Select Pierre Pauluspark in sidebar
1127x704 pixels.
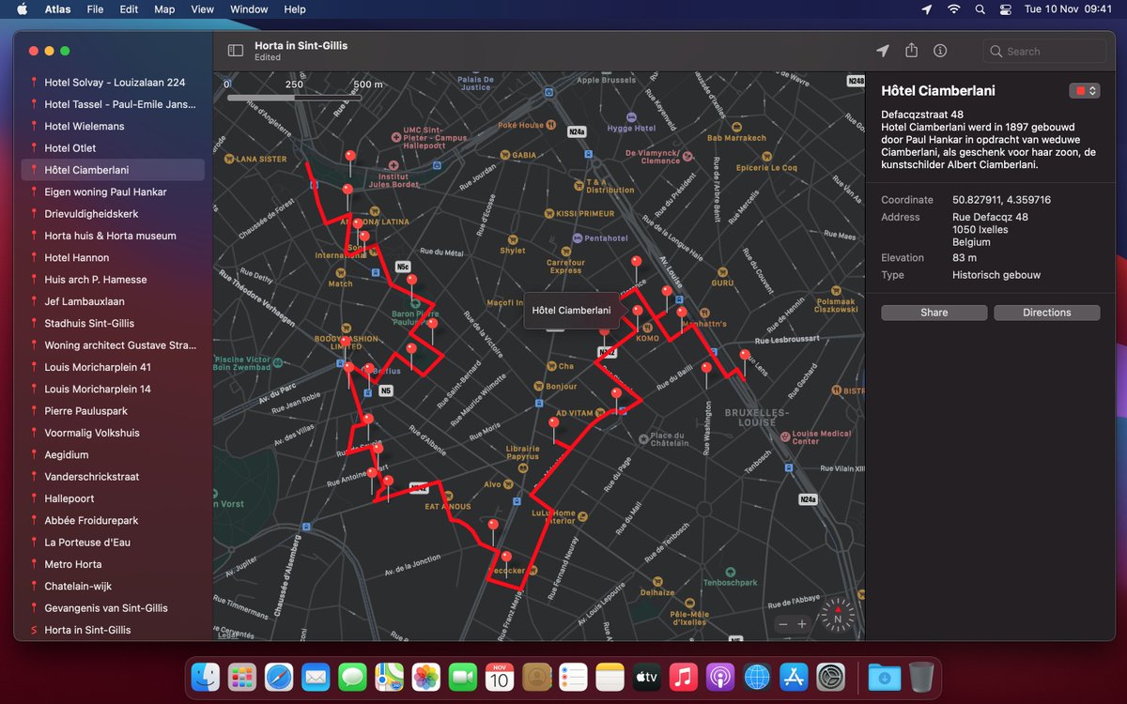pyautogui.click(x=113, y=411)
